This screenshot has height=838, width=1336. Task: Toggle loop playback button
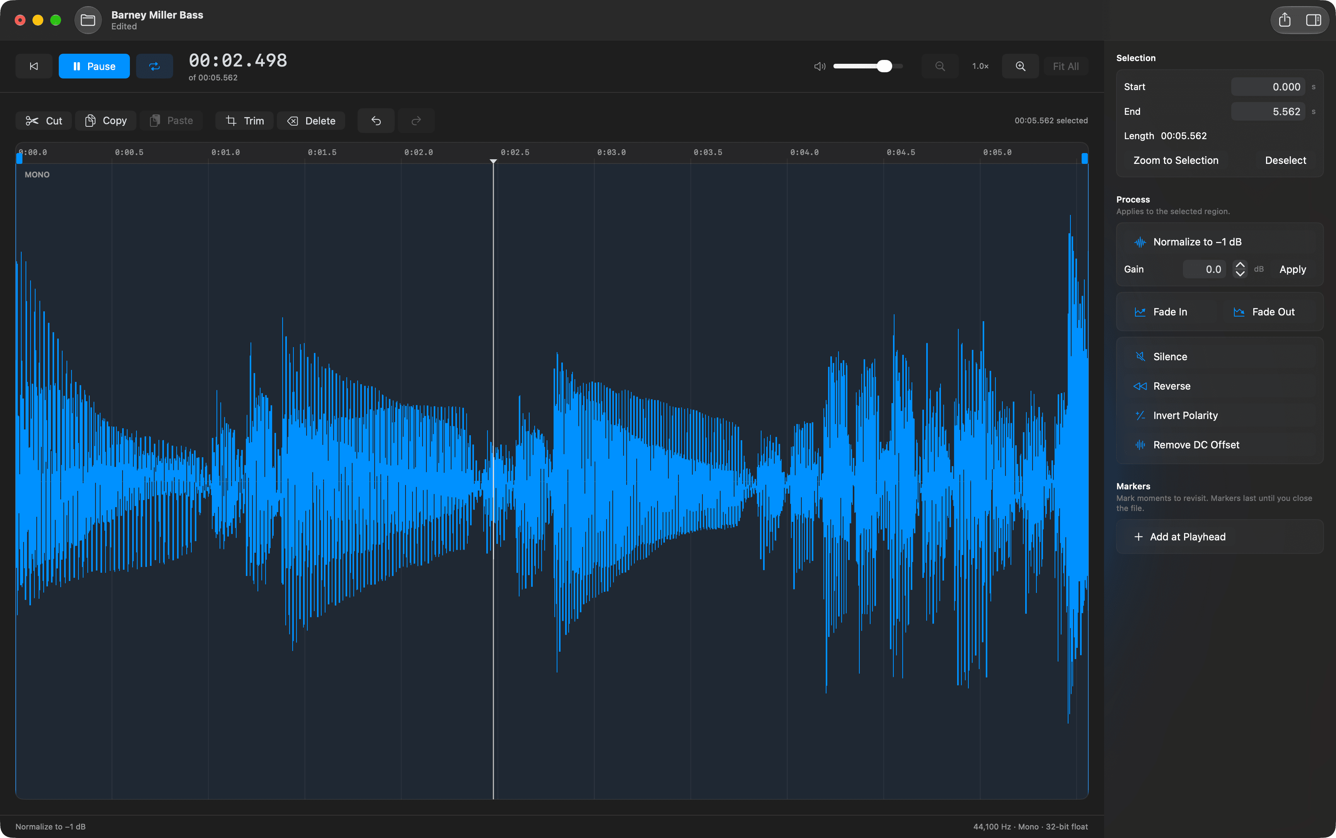pos(154,66)
